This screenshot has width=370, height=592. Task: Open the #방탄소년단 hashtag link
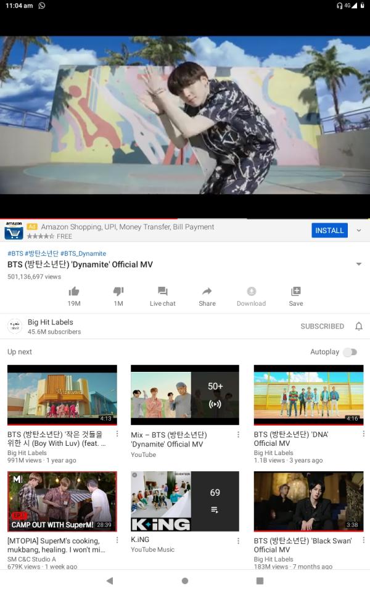[41, 253]
